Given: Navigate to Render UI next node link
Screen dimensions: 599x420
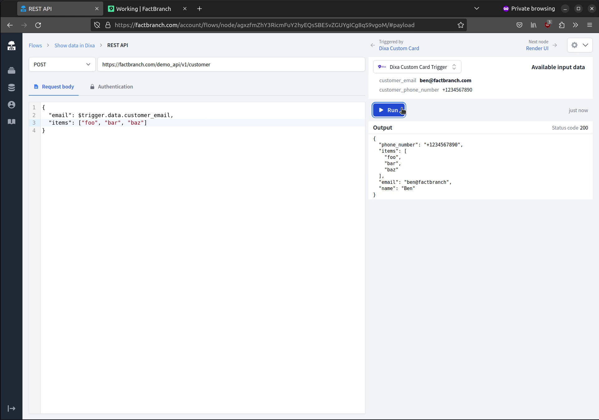Looking at the screenshot, I should click(x=537, y=48).
